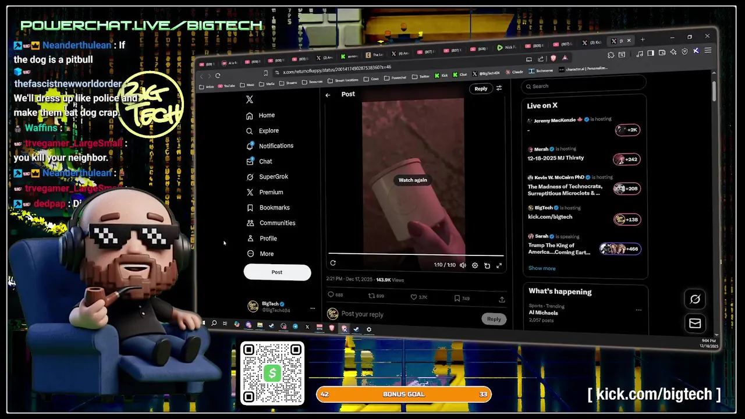Image resolution: width=745 pixels, height=419 pixels.
Task: Toggle picture-in-picture on the video
Action: [x=487, y=265]
